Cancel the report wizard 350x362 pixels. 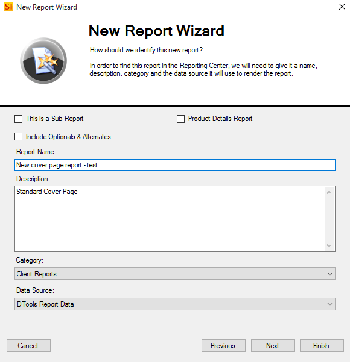pos(29,345)
